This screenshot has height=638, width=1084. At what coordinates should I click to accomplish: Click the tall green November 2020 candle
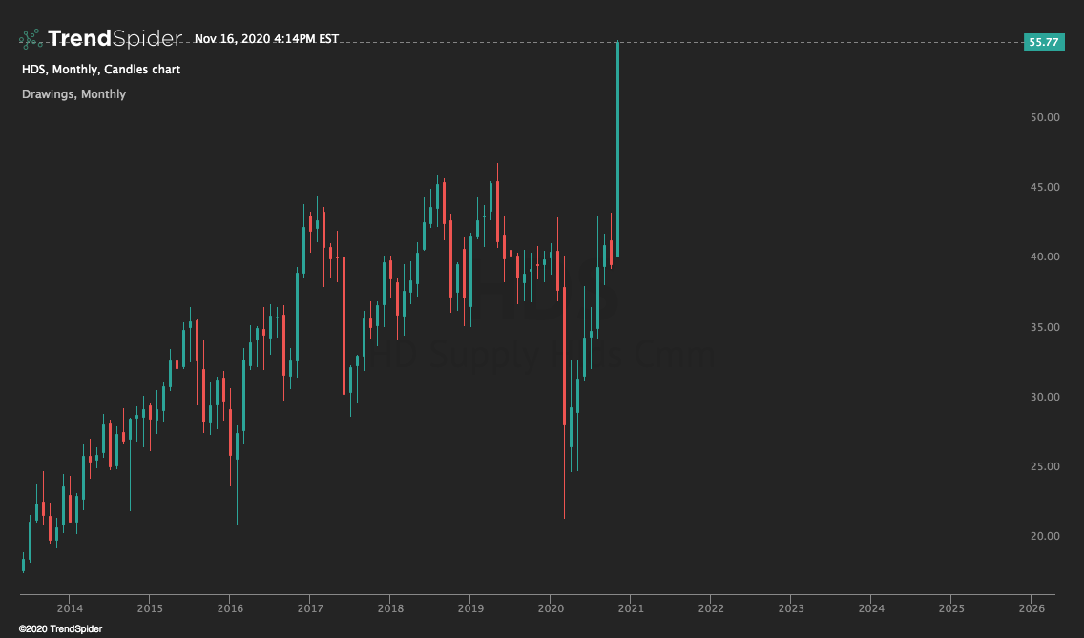coord(617,150)
